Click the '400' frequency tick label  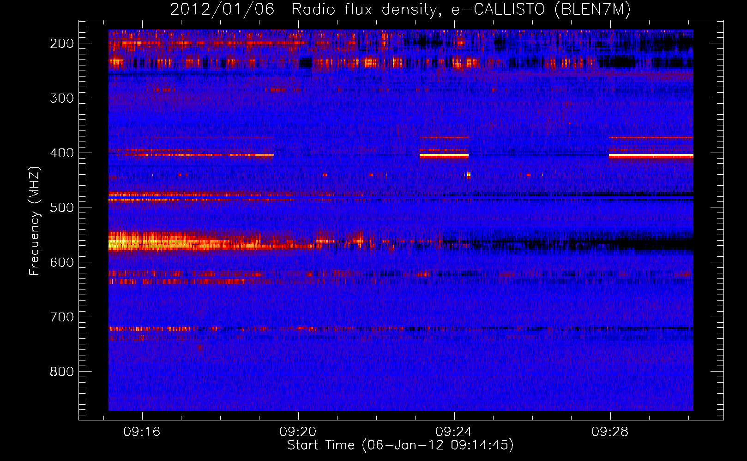coord(62,153)
